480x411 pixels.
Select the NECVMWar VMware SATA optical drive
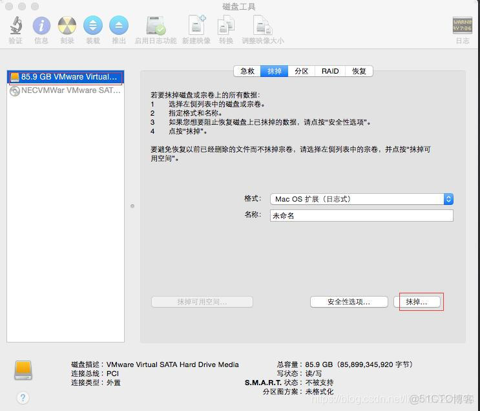pyautogui.click(x=65, y=90)
